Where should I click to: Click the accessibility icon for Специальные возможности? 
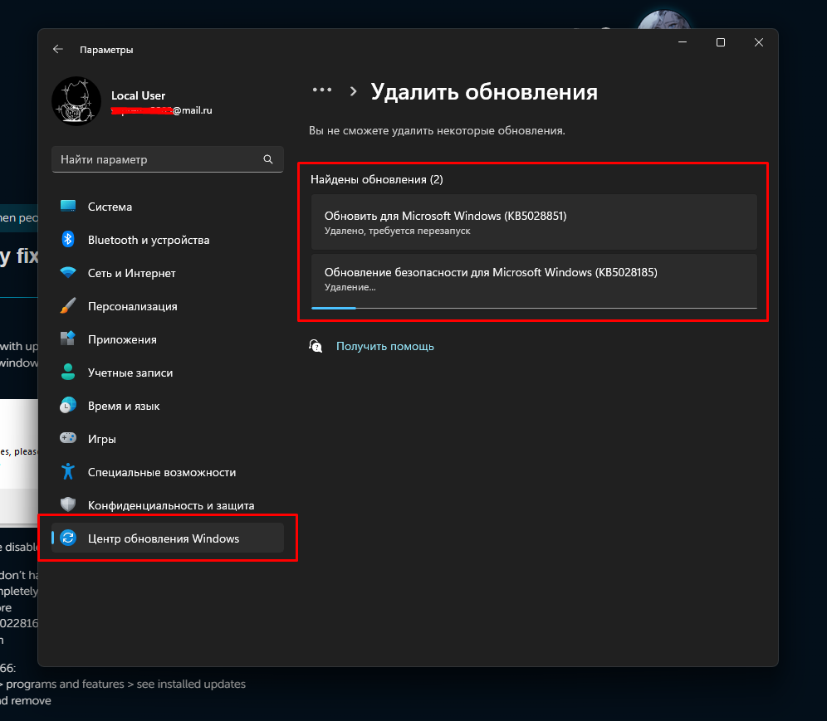pyautogui.click(x=68, y=472)
